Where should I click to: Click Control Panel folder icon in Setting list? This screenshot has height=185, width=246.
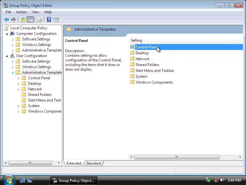[132, 47]
